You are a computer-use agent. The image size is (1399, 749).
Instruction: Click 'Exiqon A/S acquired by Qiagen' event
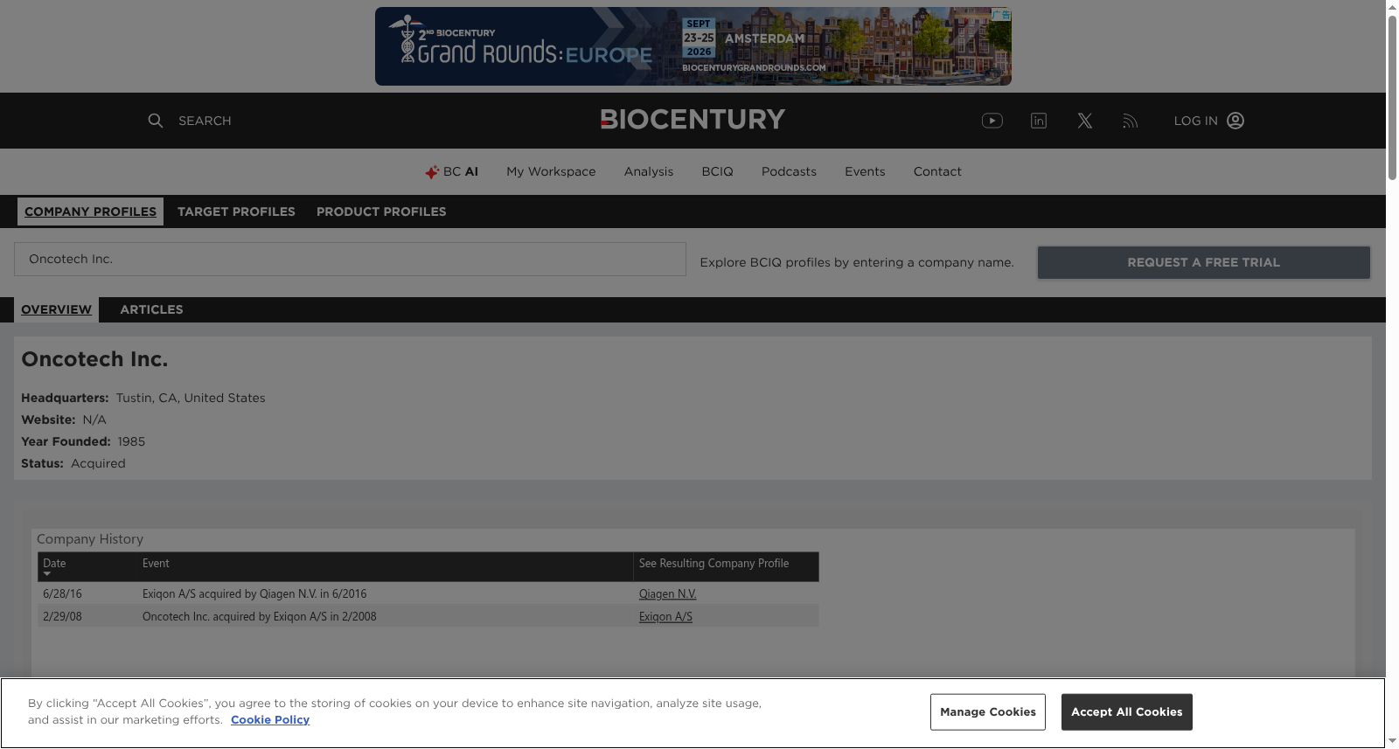tap(254, 593)
